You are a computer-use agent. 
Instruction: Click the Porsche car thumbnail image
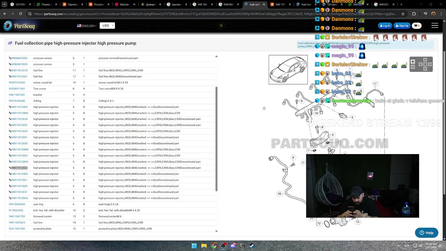coord(288,69)
